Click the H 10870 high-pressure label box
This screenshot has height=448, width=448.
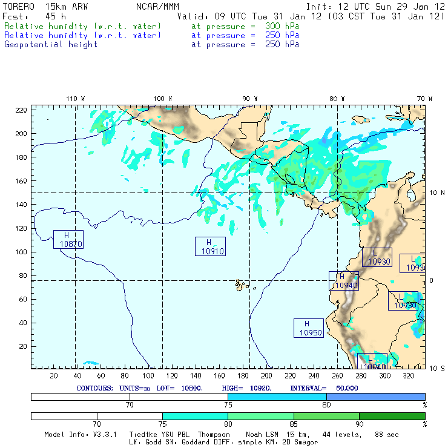[x=68, y=239]
